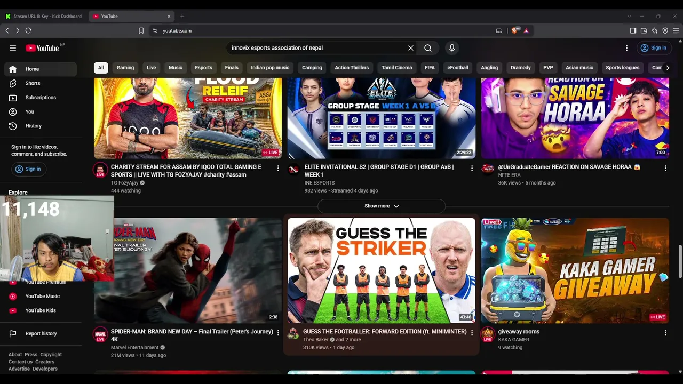Visit the Theo Baker channel link
This screenshot has width=683, height=384.
click(316, 340)
